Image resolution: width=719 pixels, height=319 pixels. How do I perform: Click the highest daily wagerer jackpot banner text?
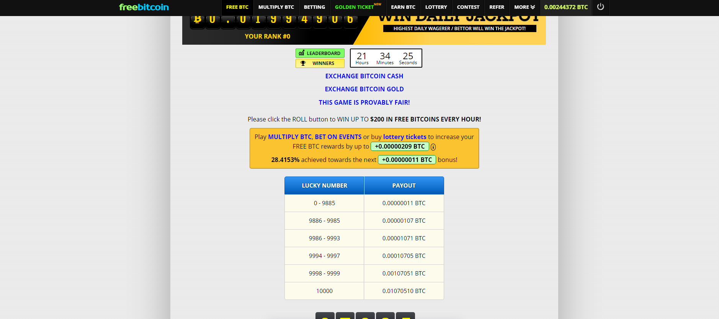[x=459, y=29]
